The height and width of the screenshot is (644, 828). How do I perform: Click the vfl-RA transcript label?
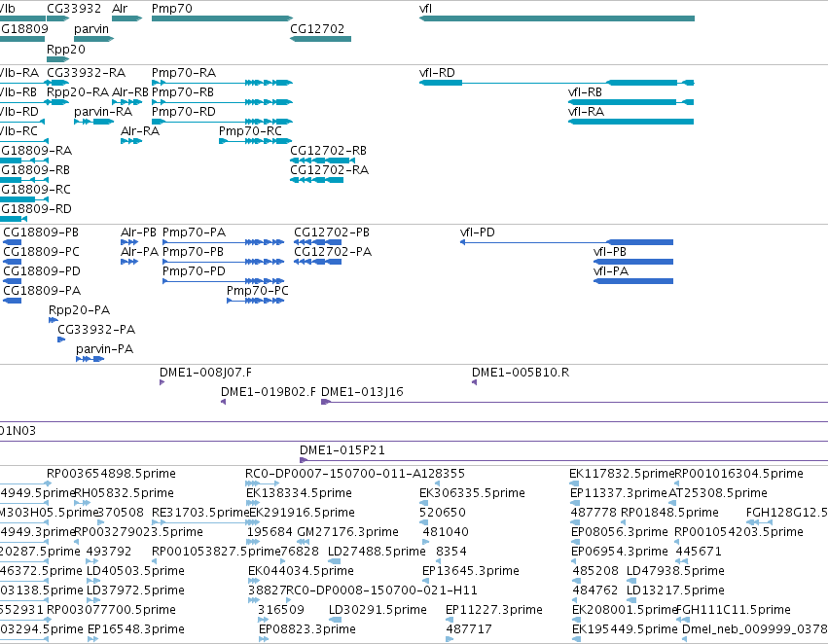[586, 112]
